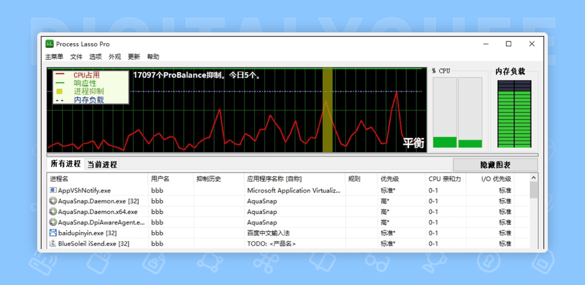
Task: Open the 更新 menu
Action: point(134,57)
